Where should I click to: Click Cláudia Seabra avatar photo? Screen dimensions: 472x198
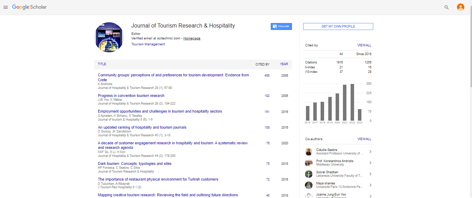click(x=308, y=152)
